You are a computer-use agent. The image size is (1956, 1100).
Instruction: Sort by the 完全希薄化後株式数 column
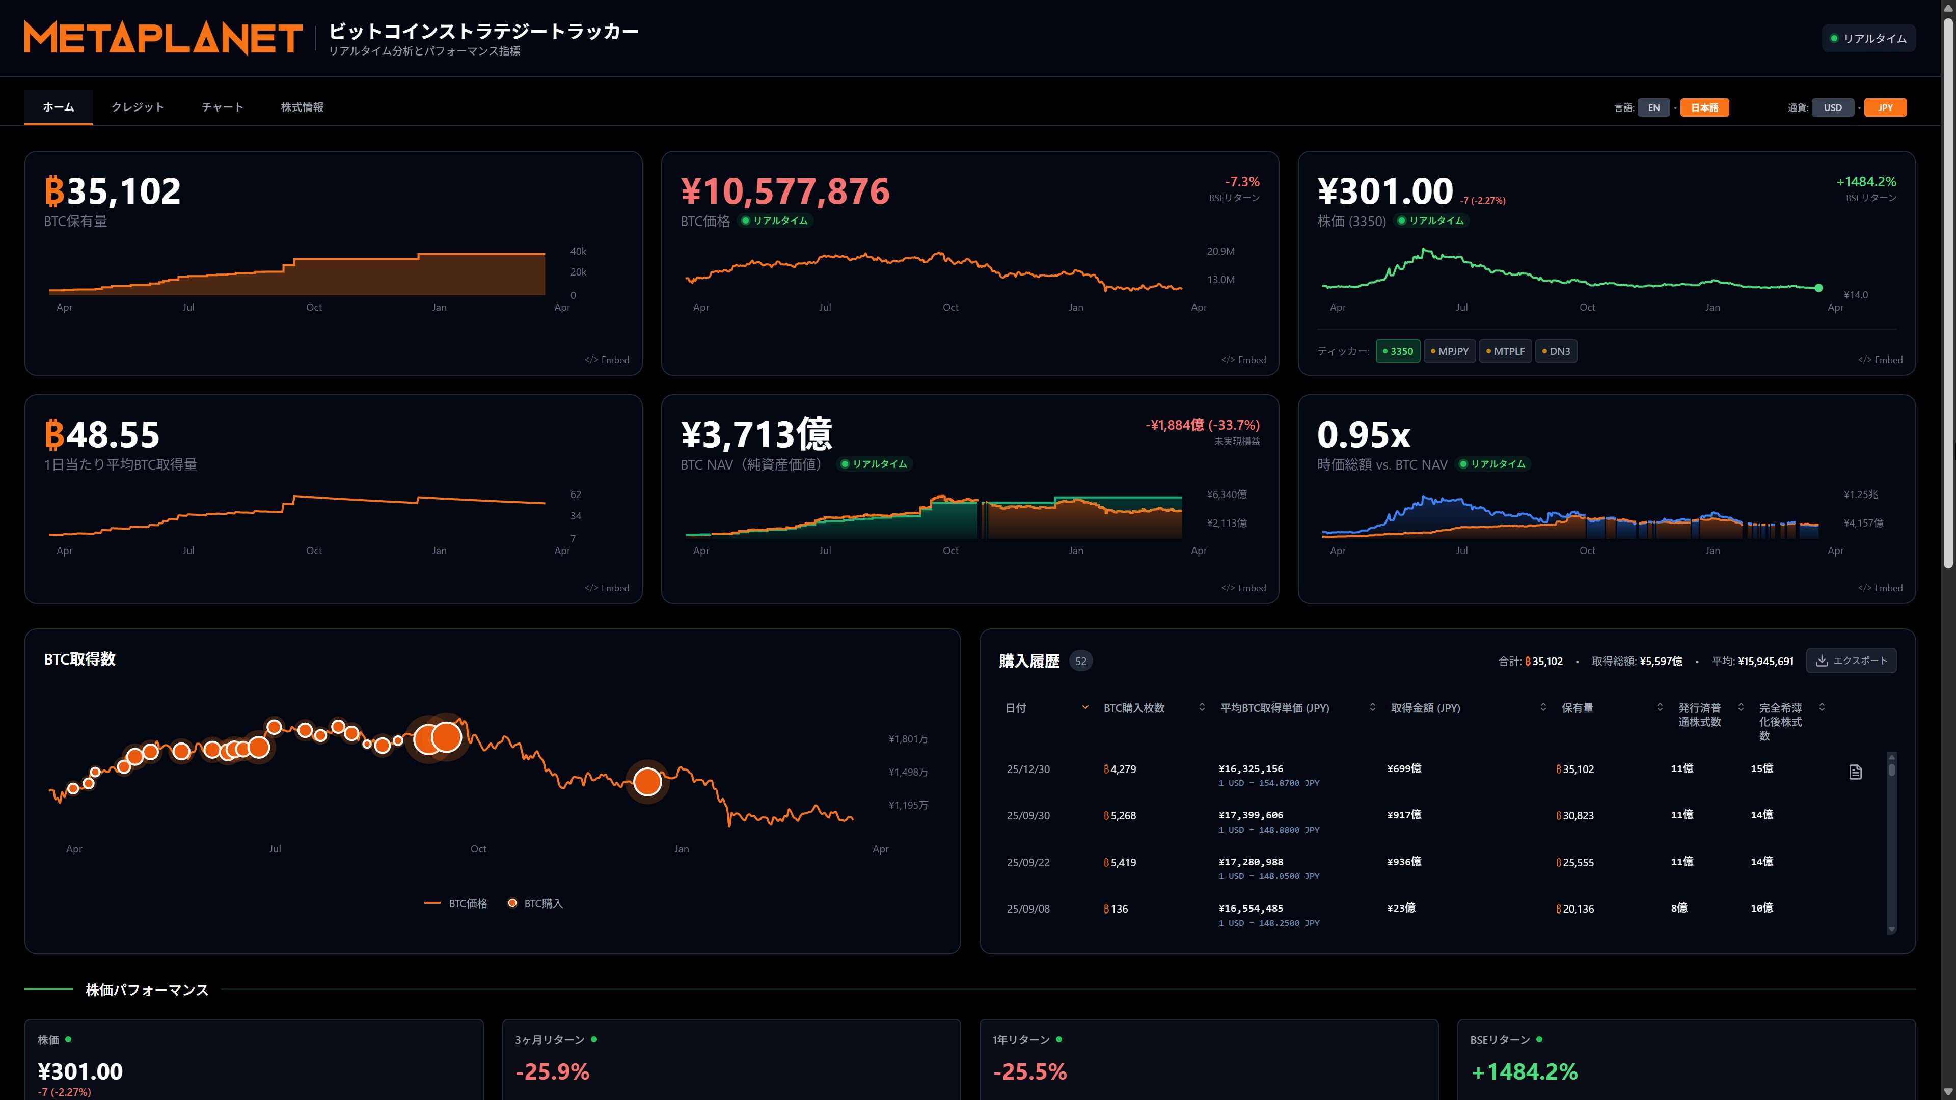[1822, 707]
